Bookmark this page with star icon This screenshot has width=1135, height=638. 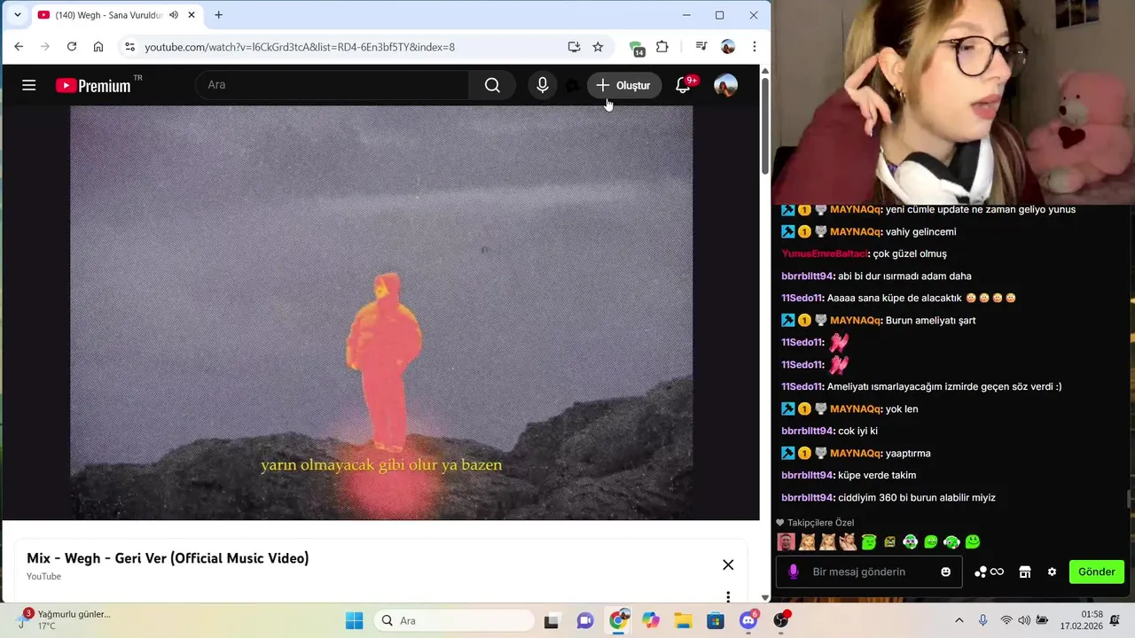598,47
